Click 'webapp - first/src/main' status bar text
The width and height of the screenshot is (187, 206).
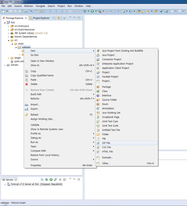13,203
